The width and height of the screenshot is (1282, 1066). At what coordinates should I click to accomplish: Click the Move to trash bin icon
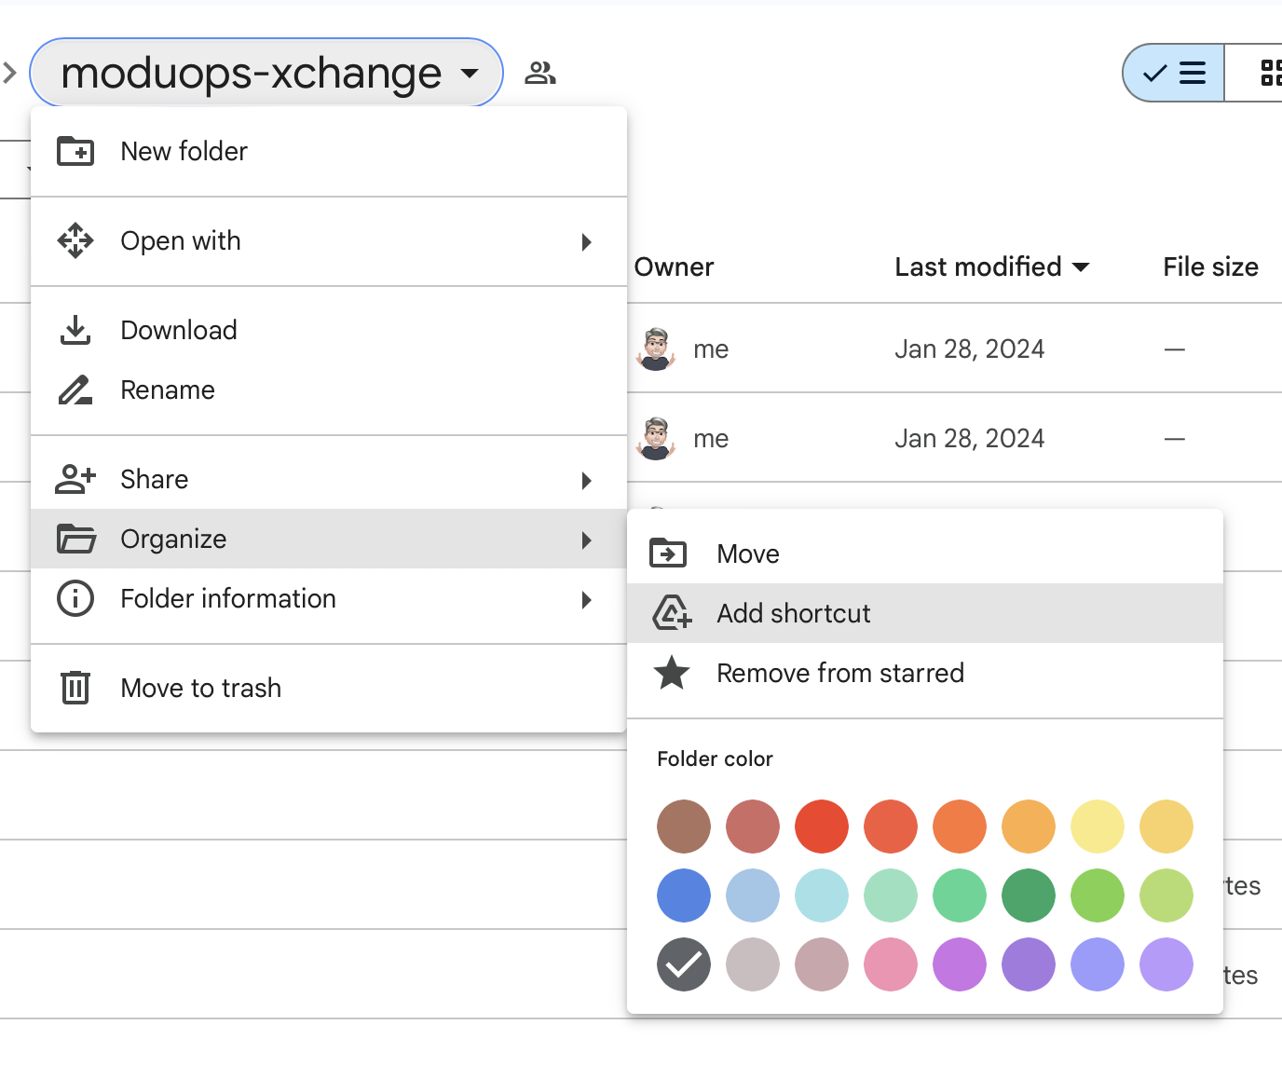click(75, 688)
